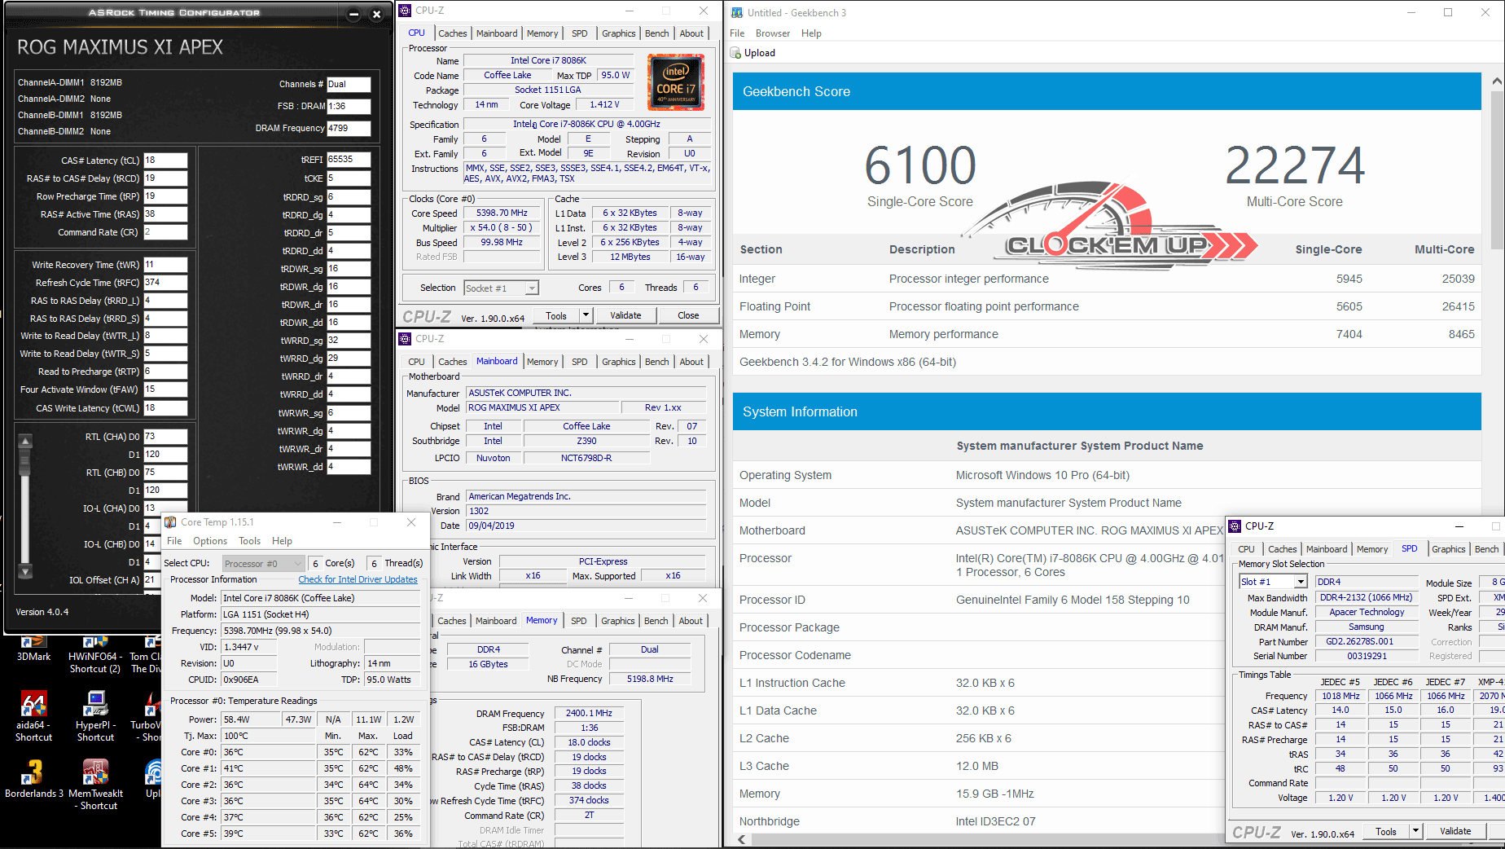Click the Upload icon in Geekbench
1505x849 pixels.
(x=736, y=53)
